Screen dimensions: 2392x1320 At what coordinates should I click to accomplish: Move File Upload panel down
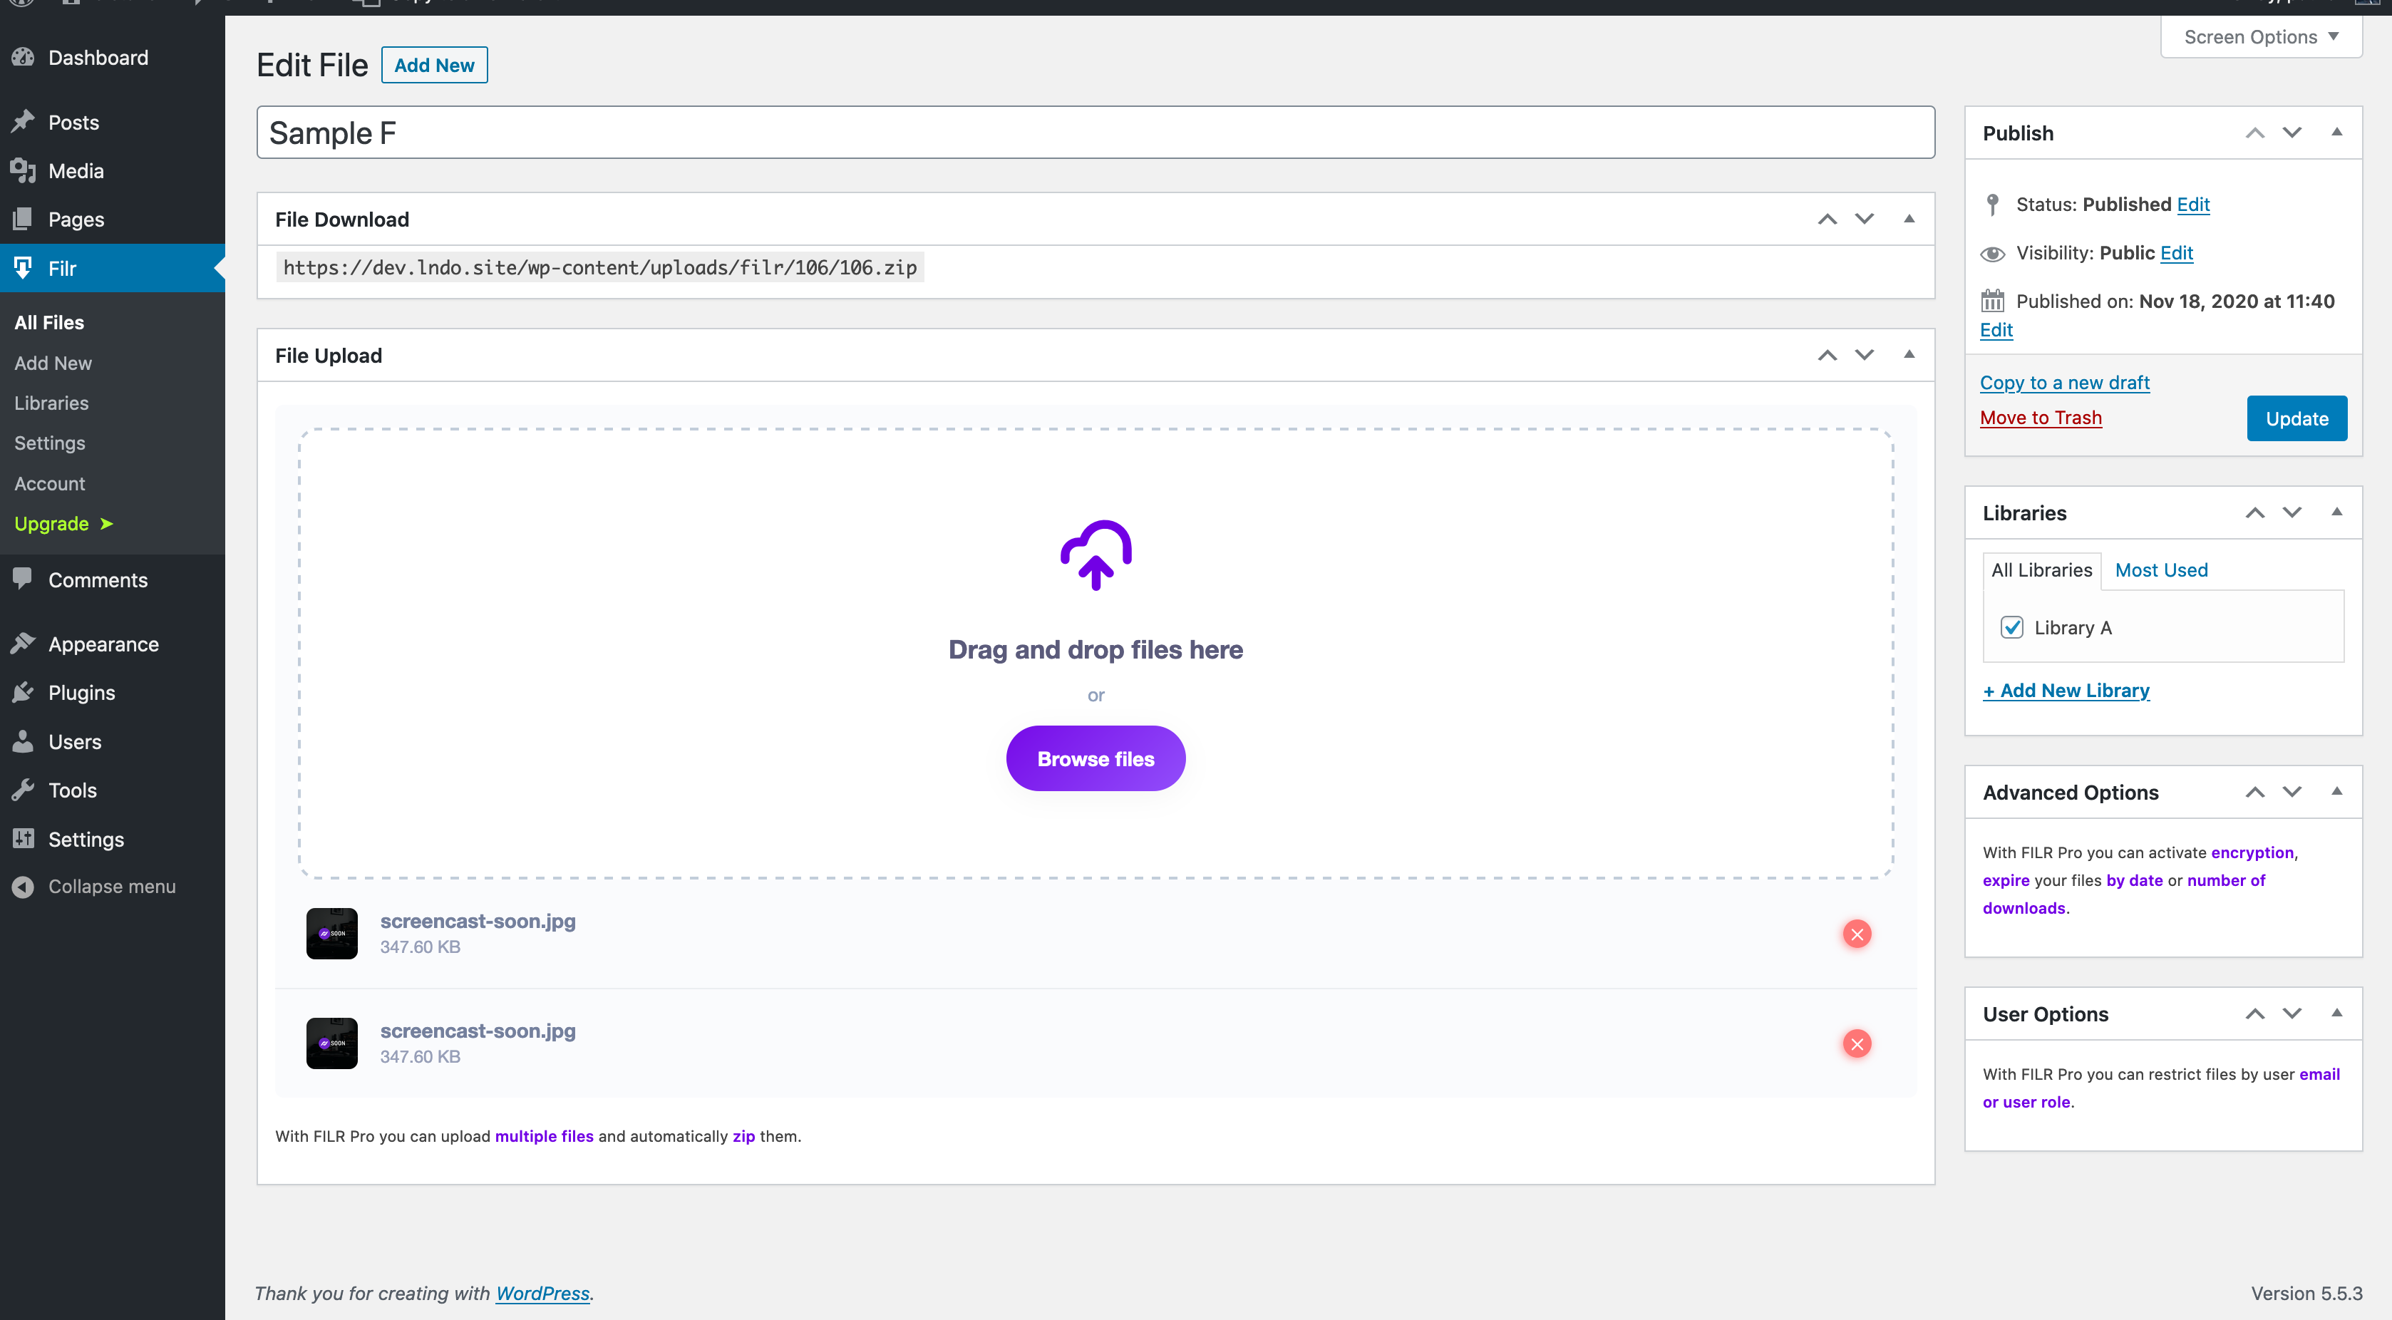(x=1865, y=355)
